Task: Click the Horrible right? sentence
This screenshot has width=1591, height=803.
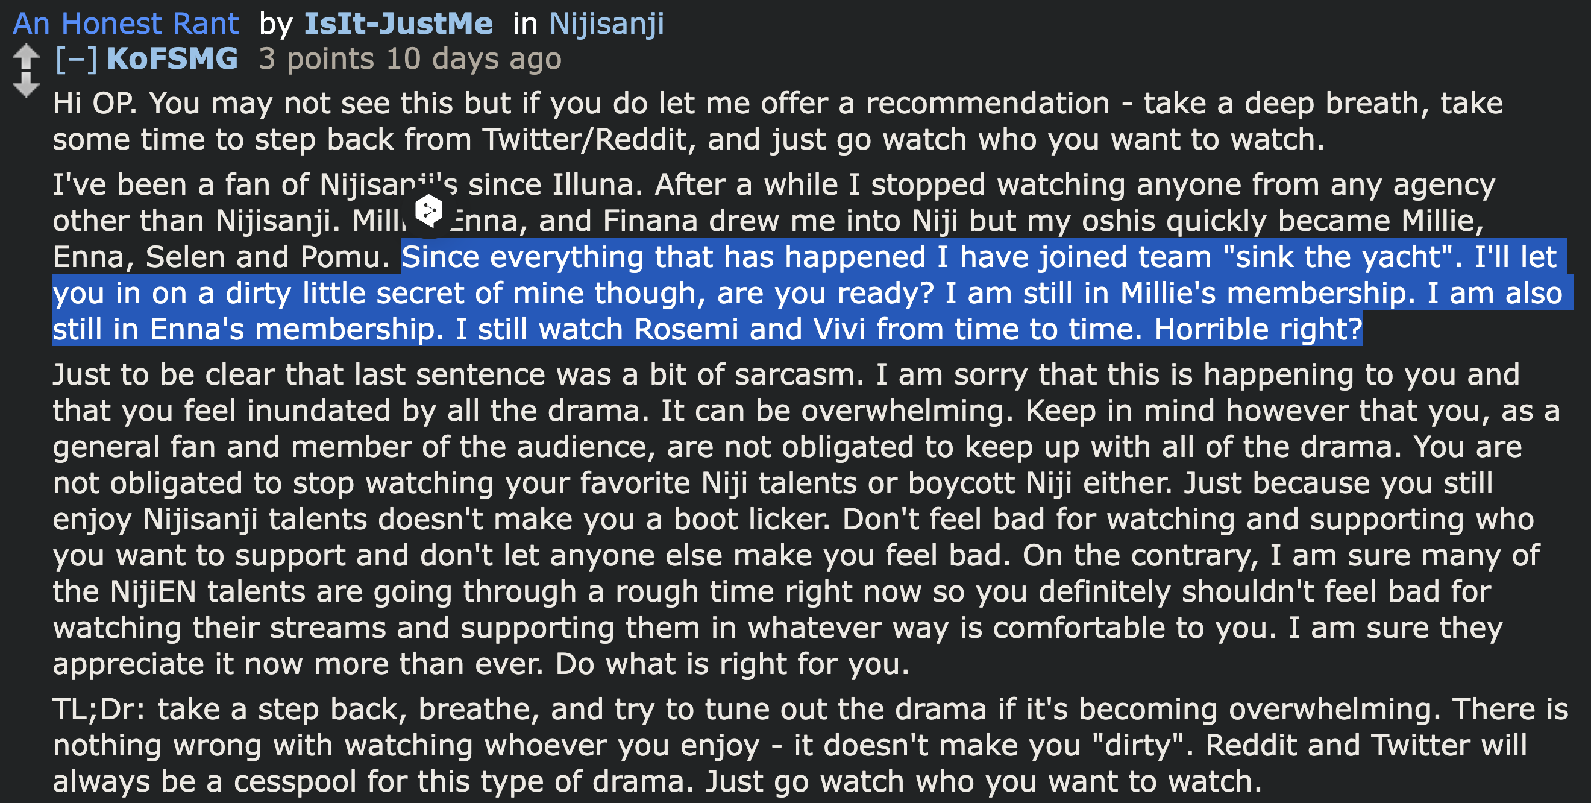Action: 1258,329
